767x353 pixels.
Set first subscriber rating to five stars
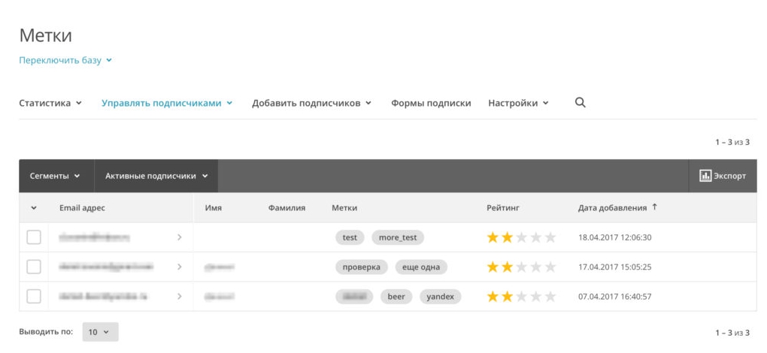click(x=550, y=237)
